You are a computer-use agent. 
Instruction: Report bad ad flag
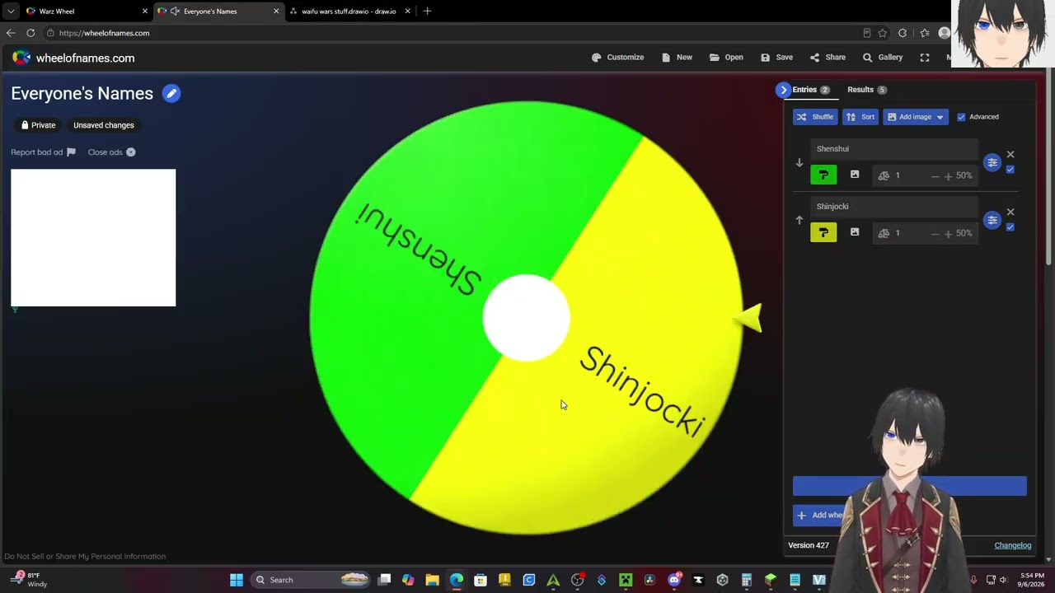pos(71,152)
